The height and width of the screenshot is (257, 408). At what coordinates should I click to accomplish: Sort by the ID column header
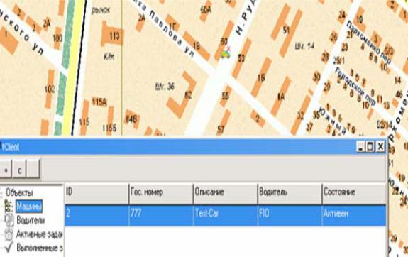97,194
